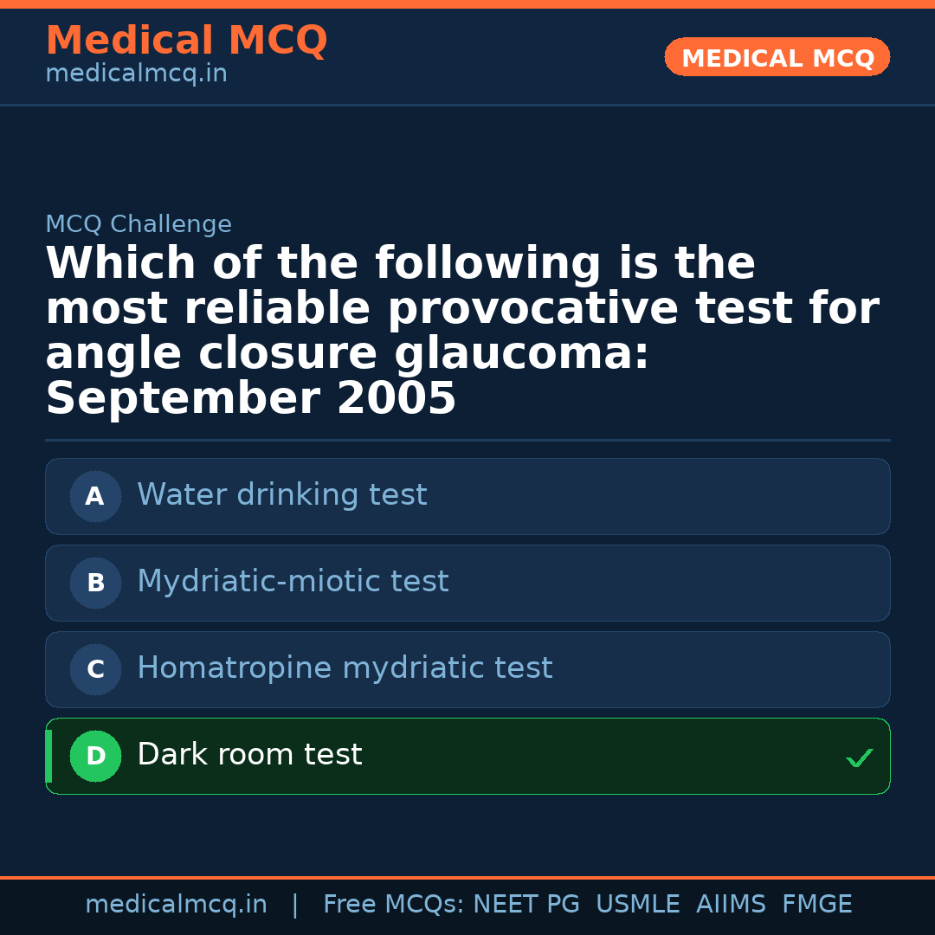
Task: Select answer option B, Mydriatic-miotic test
Action: click(467, 583)
